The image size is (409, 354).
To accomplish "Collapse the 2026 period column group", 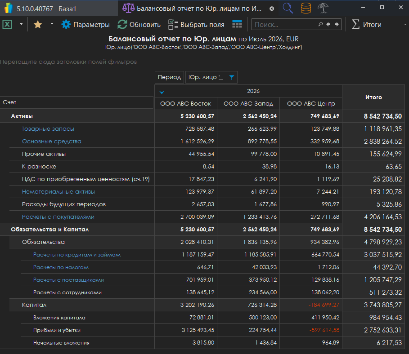I will (x=162, y=92).
